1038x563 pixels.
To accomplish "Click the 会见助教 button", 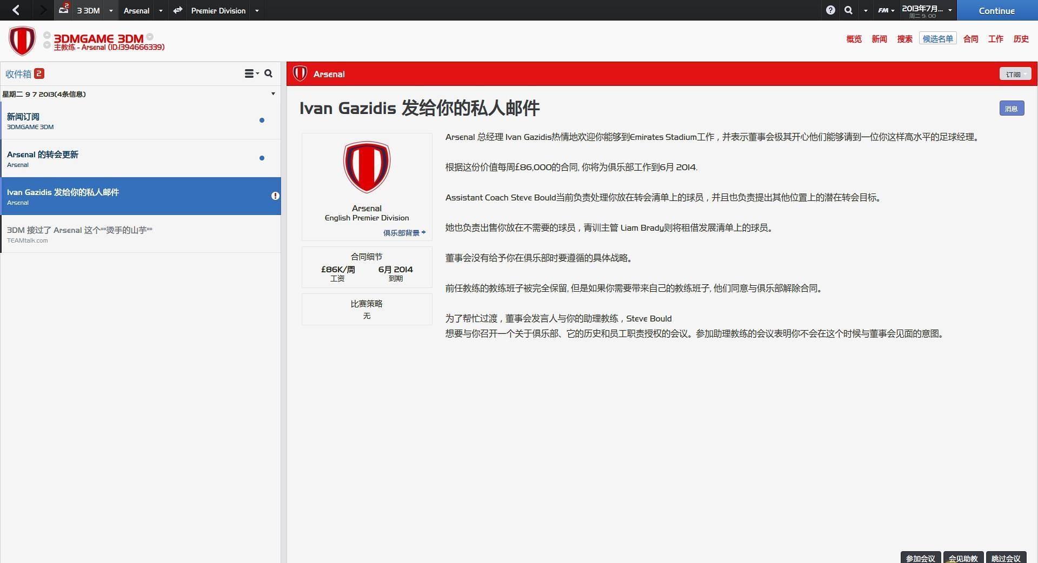I will pyautogui.click(x=963, y=558).
